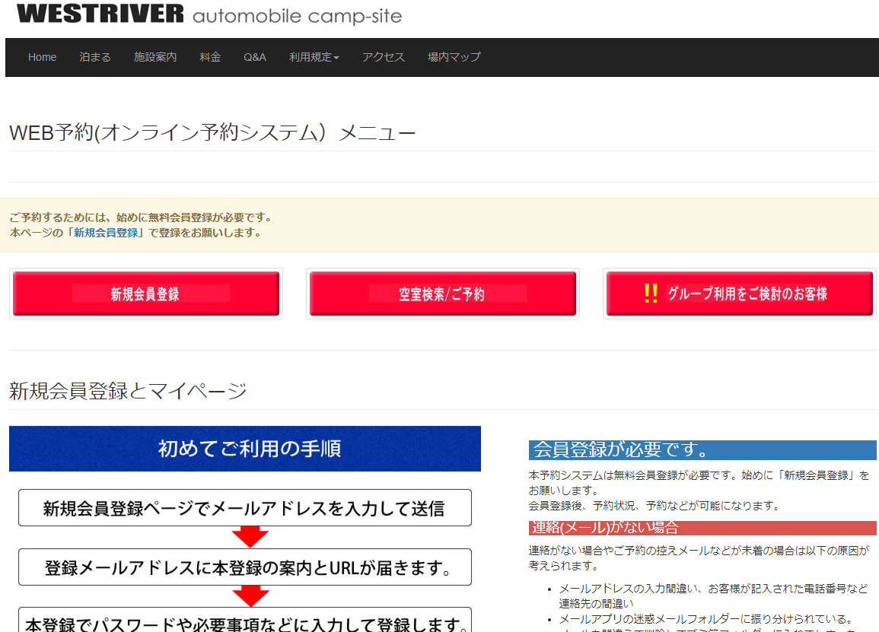Click the 新規会員登録 red button
This screenshot has width=879, height=632.
tap(146, 294)
